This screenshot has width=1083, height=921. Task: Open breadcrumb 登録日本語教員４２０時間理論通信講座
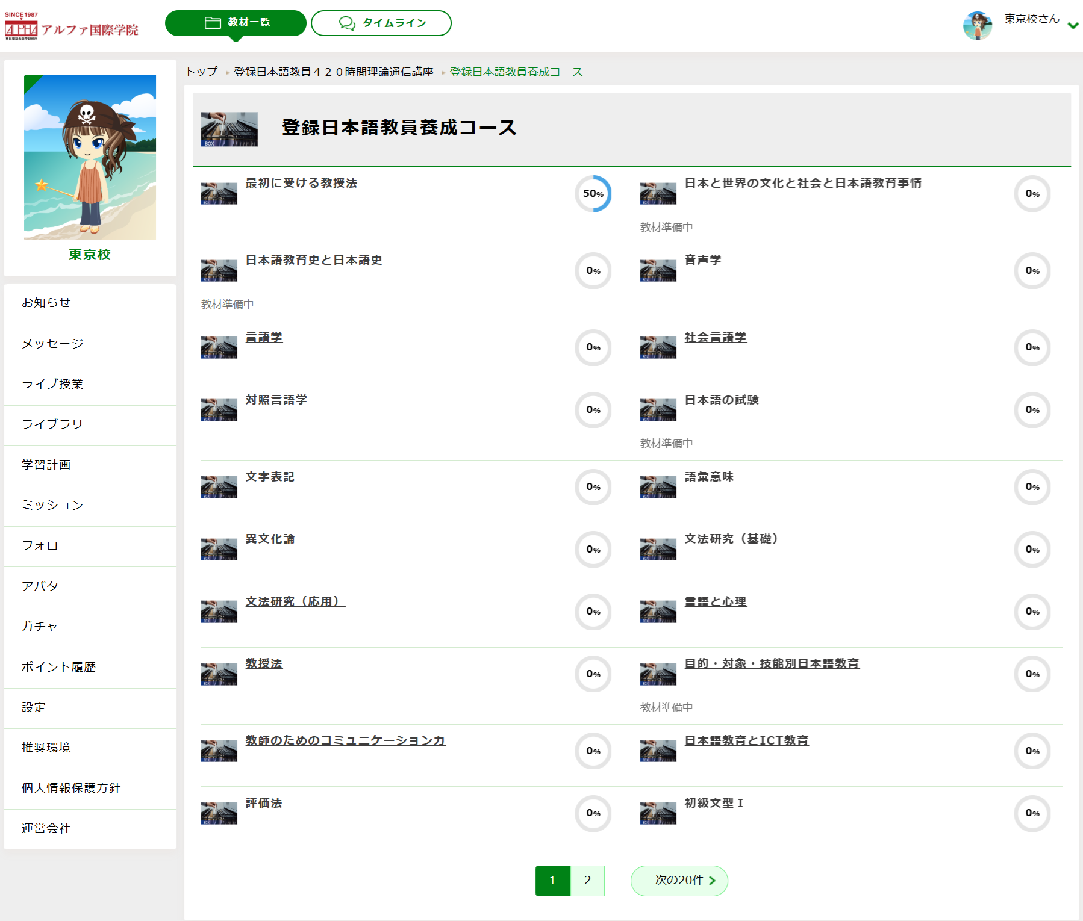[x=334, y=72]
